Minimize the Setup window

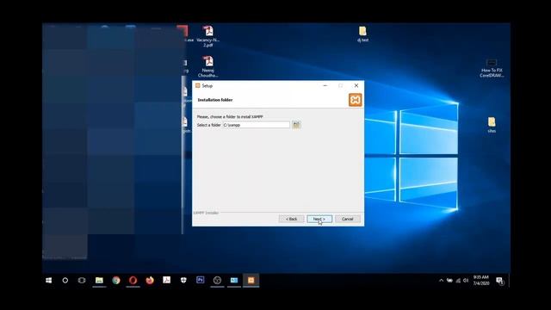[325, 85]
